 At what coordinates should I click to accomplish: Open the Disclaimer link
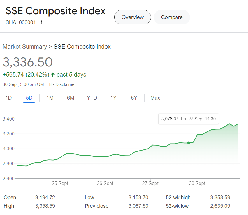tap(66, 84)
